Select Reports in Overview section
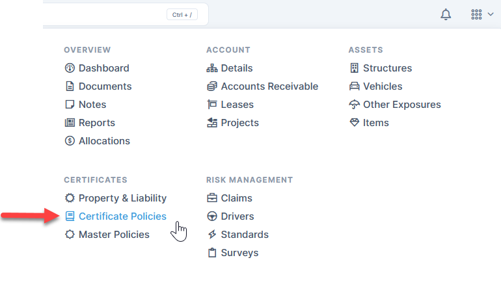501x286 pixels. point(97,123)
